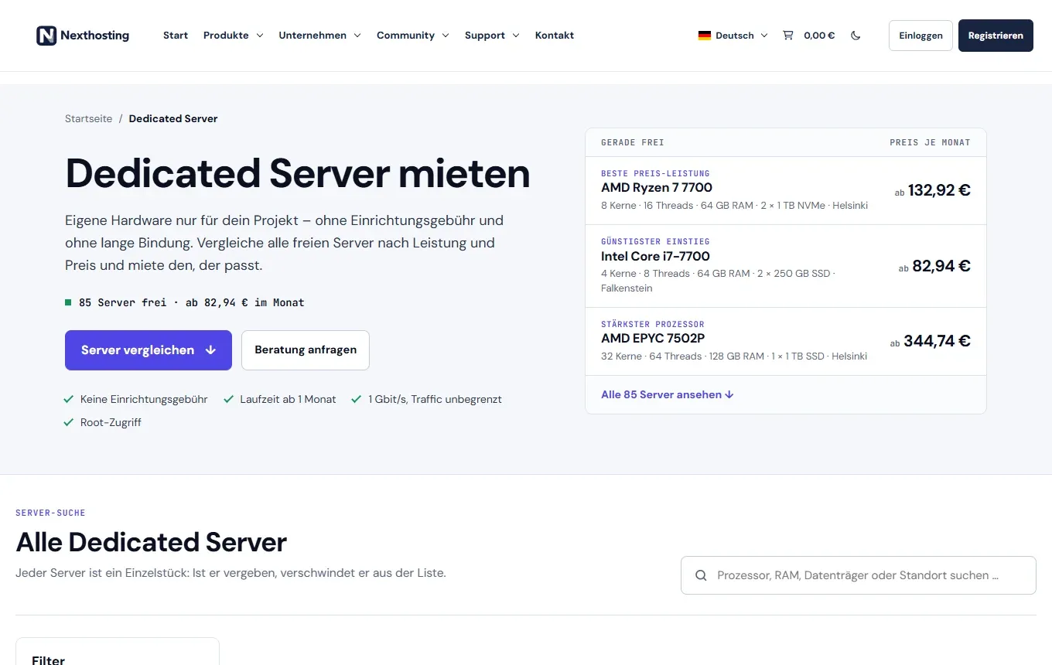Expand the Produkte menu
Image resolution: width=1052 pixels, height=665 pixels.
pos(233,36)
